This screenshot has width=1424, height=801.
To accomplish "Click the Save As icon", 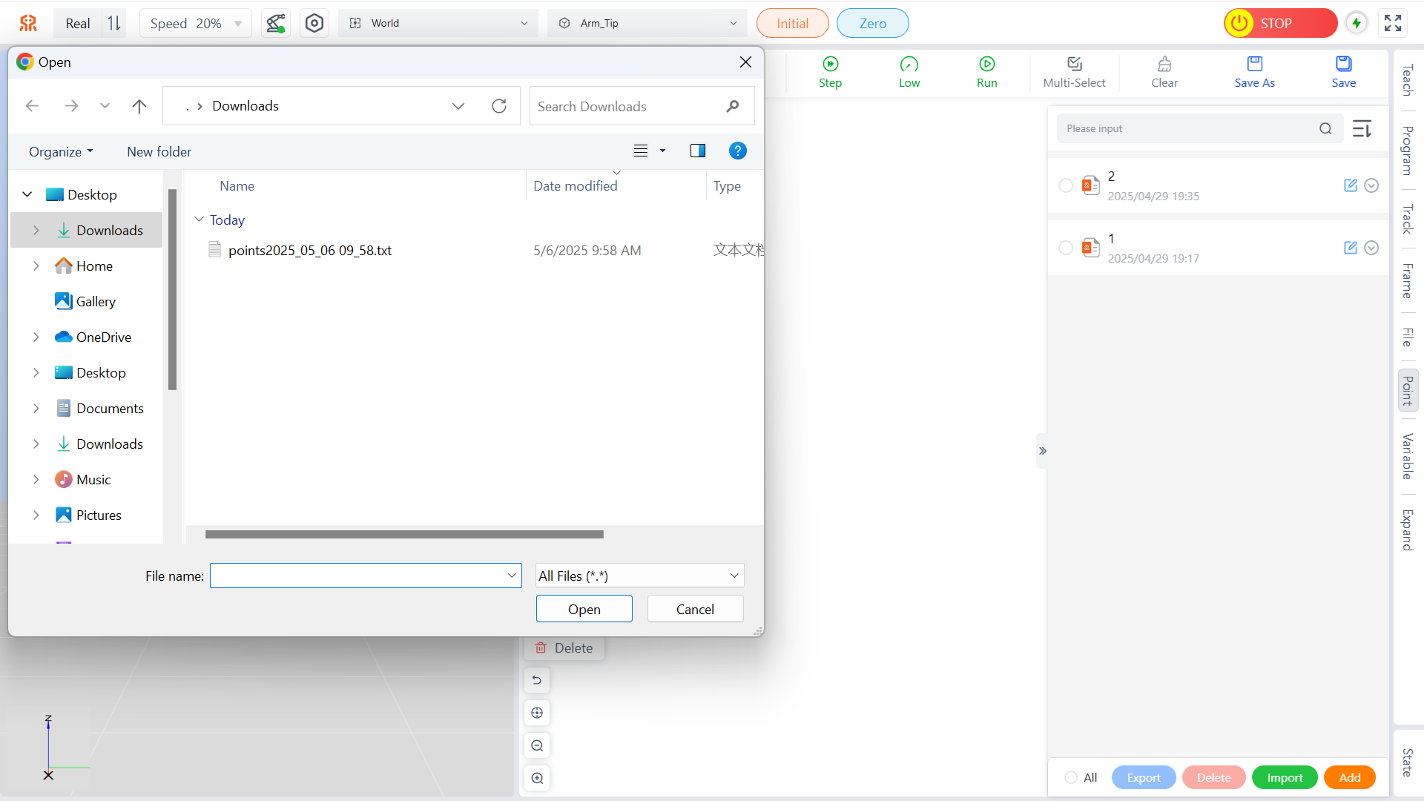I will click(1254, 65).
